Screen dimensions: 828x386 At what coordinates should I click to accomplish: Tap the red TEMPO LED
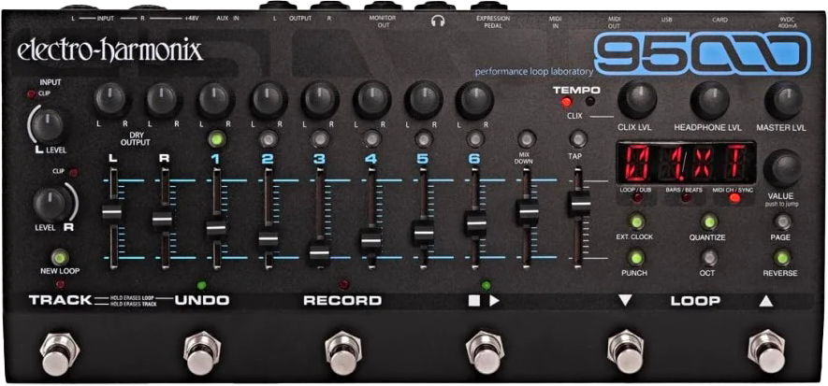pyautogui.click(x=567, y=102)
